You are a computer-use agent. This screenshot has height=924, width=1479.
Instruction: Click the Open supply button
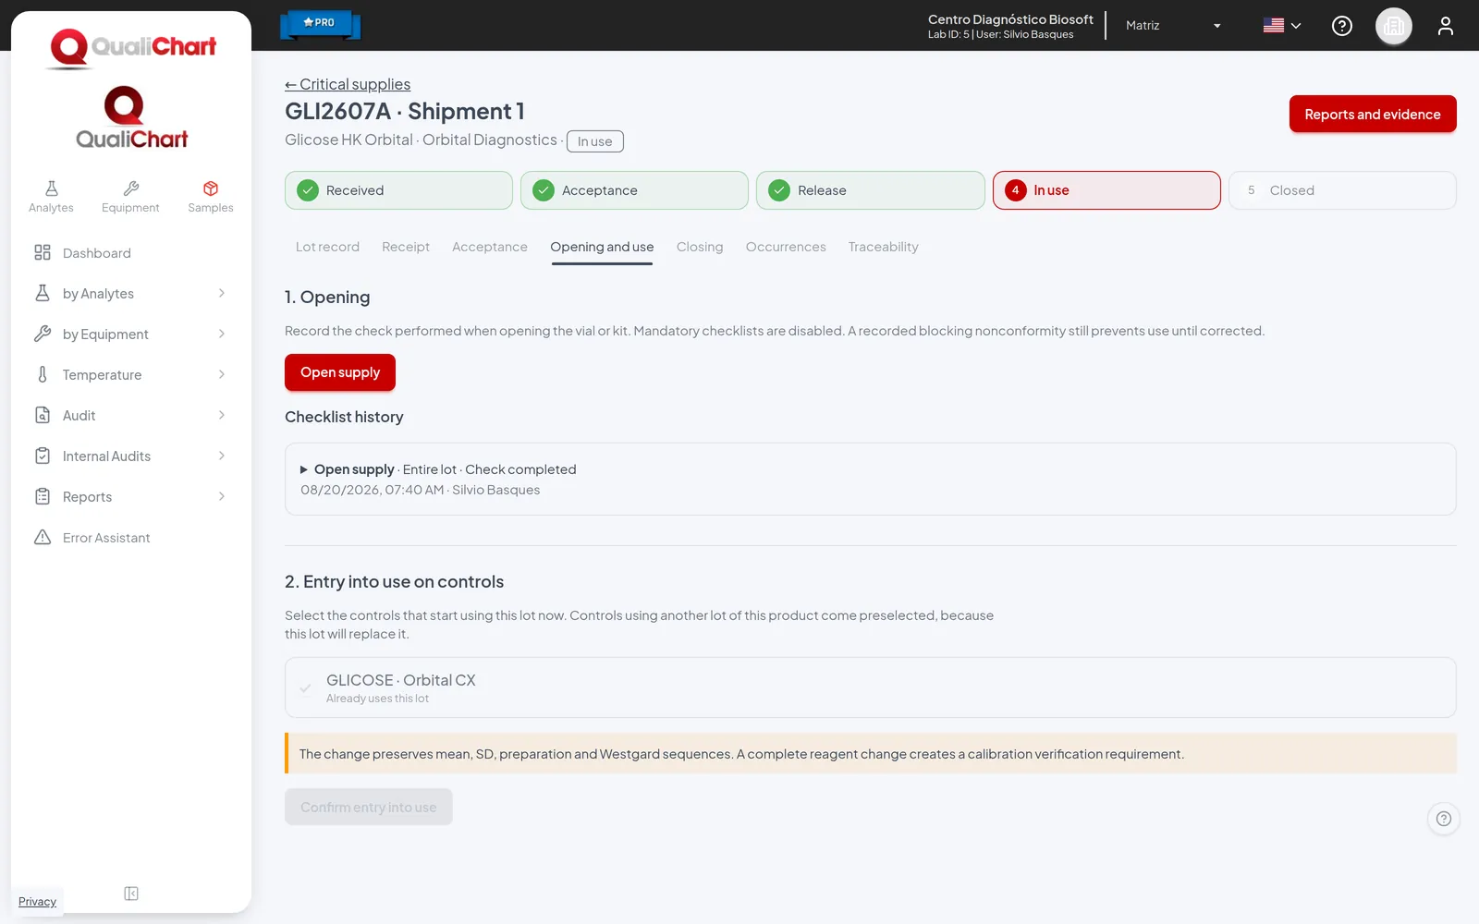[340, 372]
